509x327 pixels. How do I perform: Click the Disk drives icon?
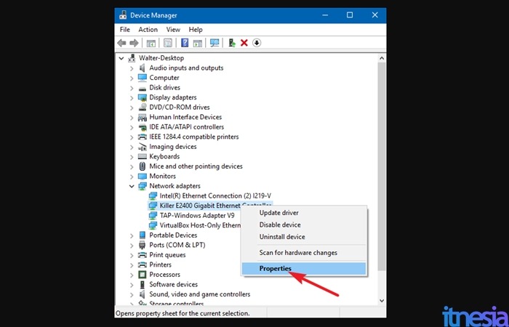(143, 88)
